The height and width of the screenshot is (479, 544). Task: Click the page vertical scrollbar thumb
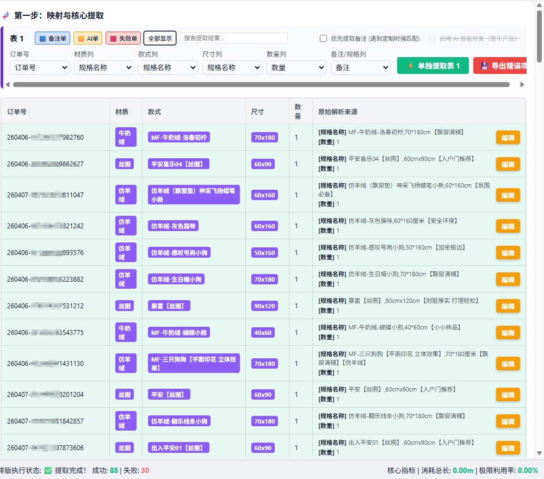coord(539,36)
